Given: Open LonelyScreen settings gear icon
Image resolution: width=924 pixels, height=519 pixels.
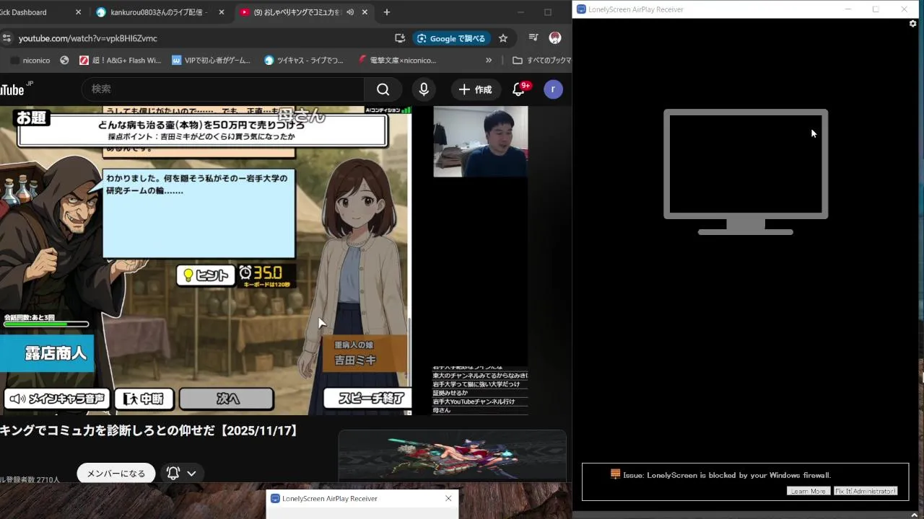Looking at the screenshot, I should point(912,24).
